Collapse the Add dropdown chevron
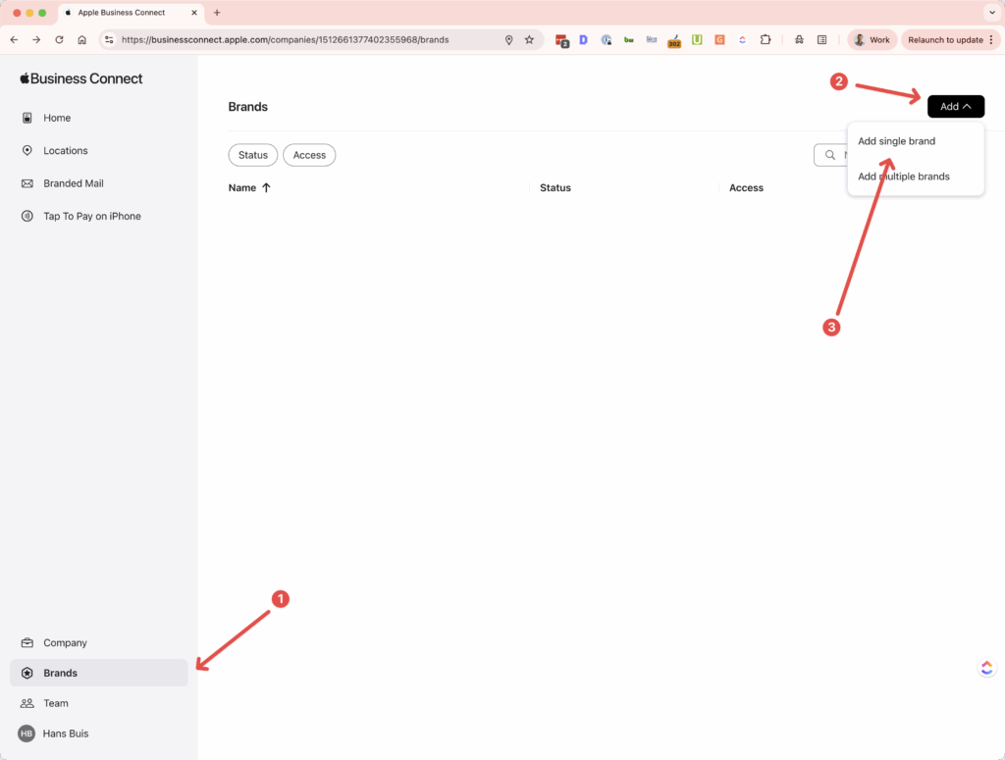This screenshot has width=1005, height=760. 968,106
